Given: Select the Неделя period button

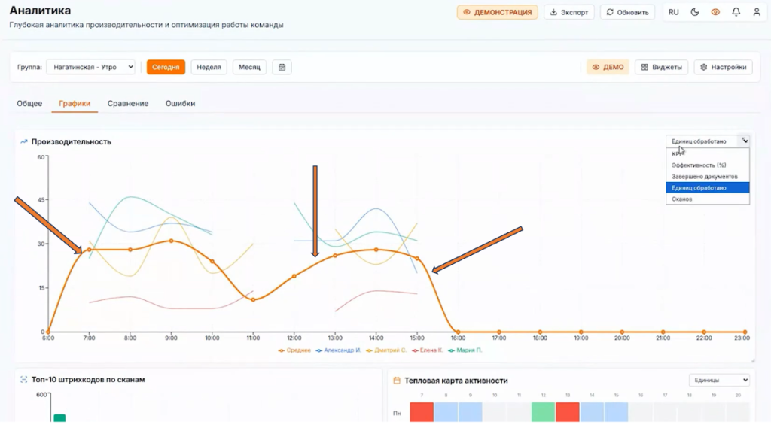Looking at the screenshot, I should (209, 67).
